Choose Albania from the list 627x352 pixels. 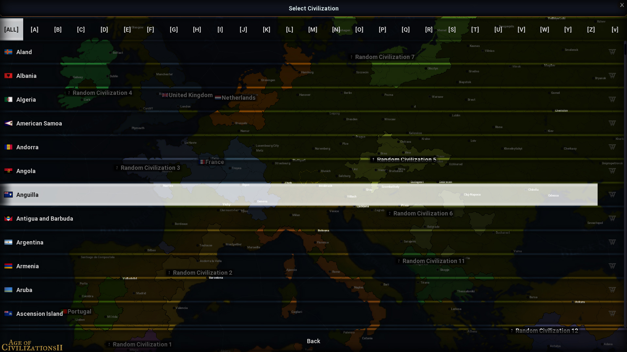(299, 76)
